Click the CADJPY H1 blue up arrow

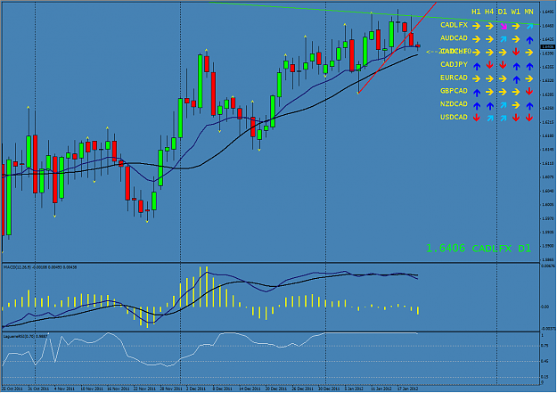tap(477, 66)
